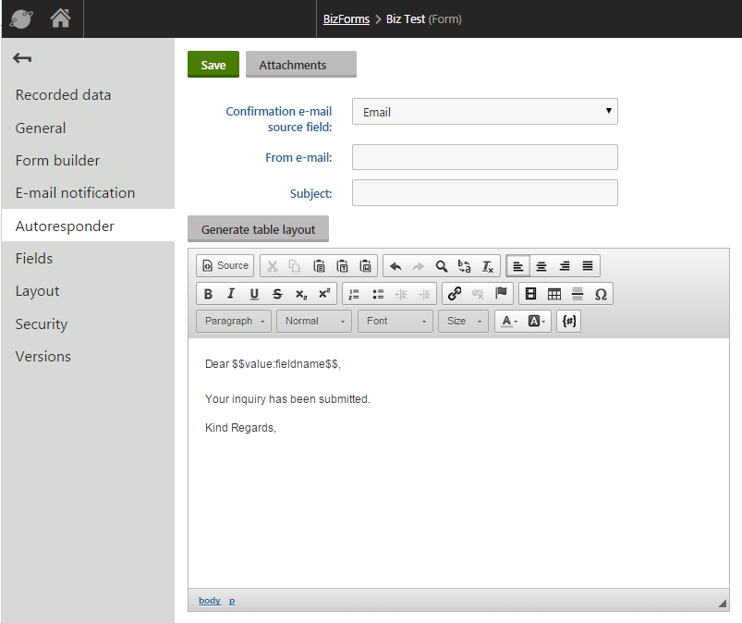Open the E-mail notification tab
This screenshot has width=742, height=623.
[75, 193]
